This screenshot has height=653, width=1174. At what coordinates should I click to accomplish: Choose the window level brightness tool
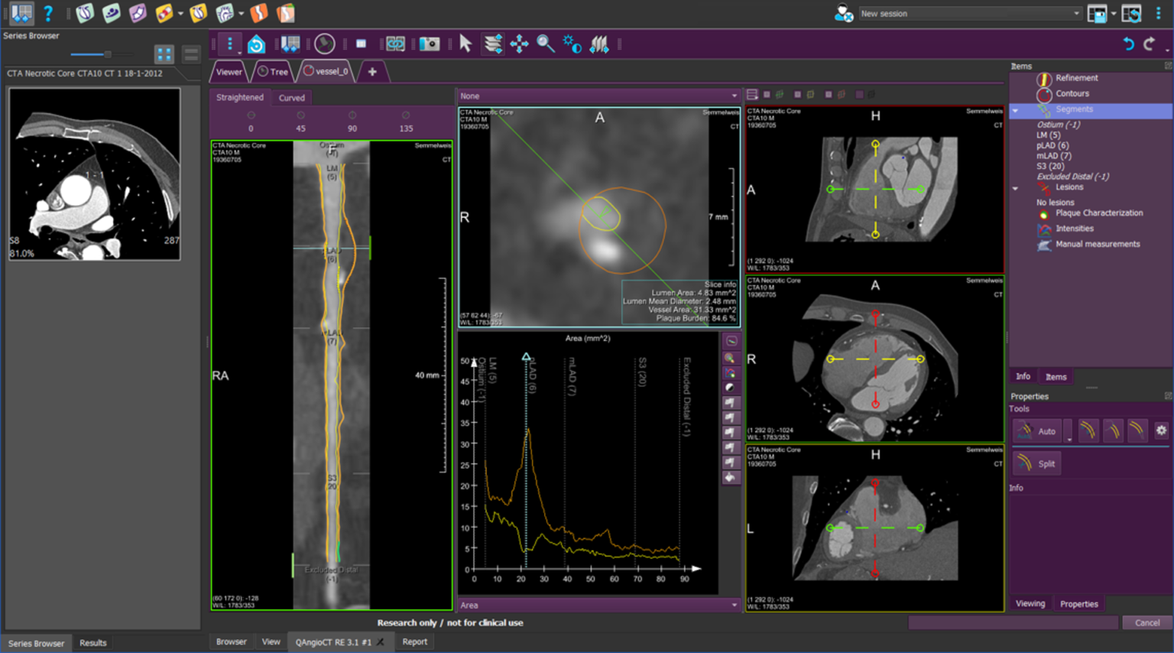click(x=572, y=44)
